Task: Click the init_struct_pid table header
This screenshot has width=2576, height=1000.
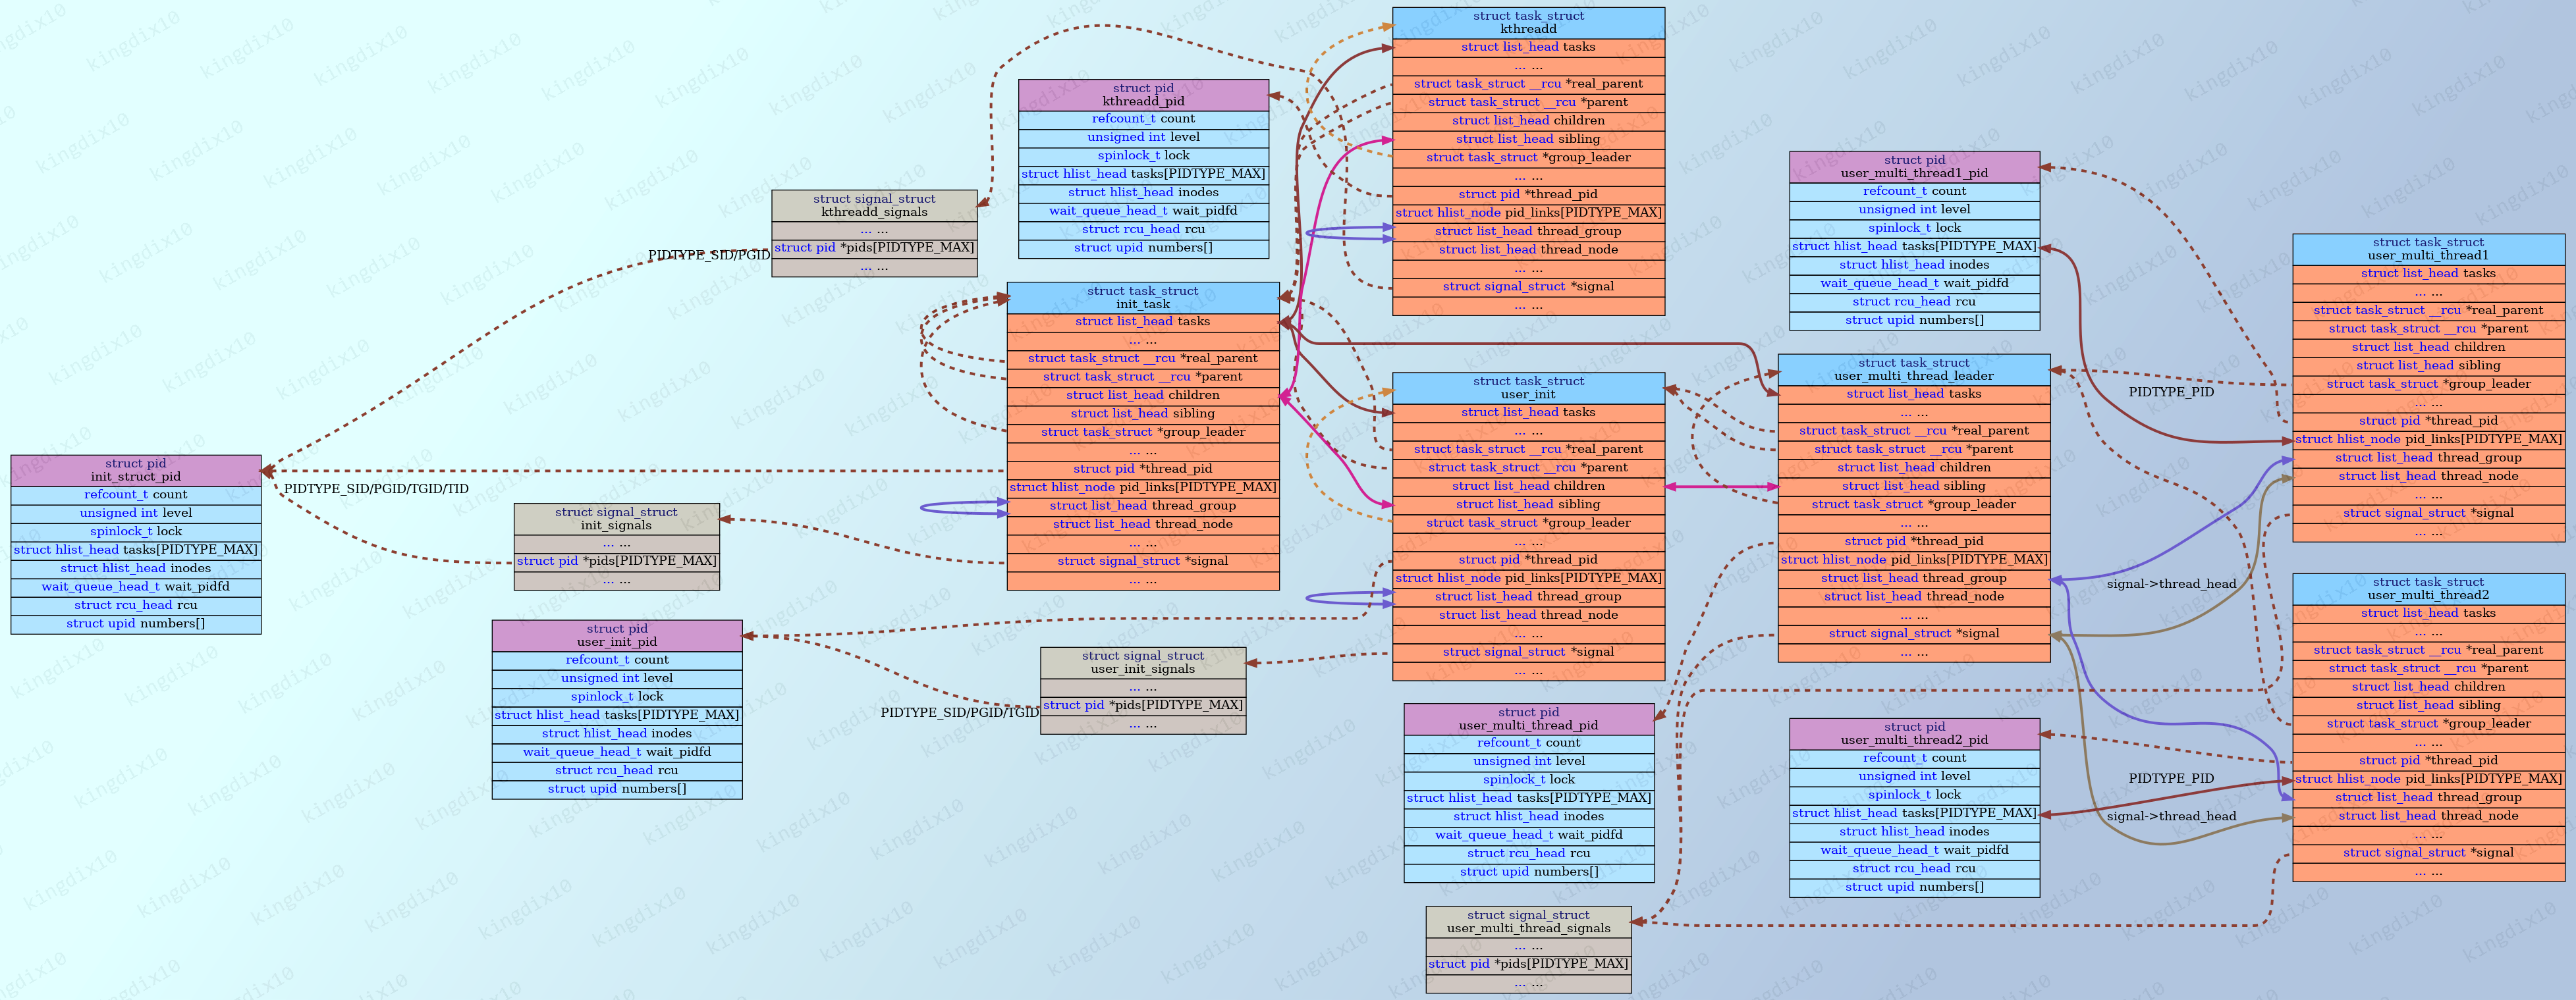Action: [136, 470]
